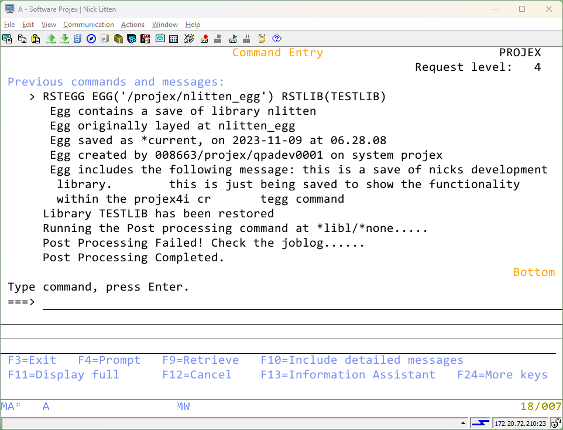Open the Window menu
Screen dimensions: 563x430
pos(165,25)
